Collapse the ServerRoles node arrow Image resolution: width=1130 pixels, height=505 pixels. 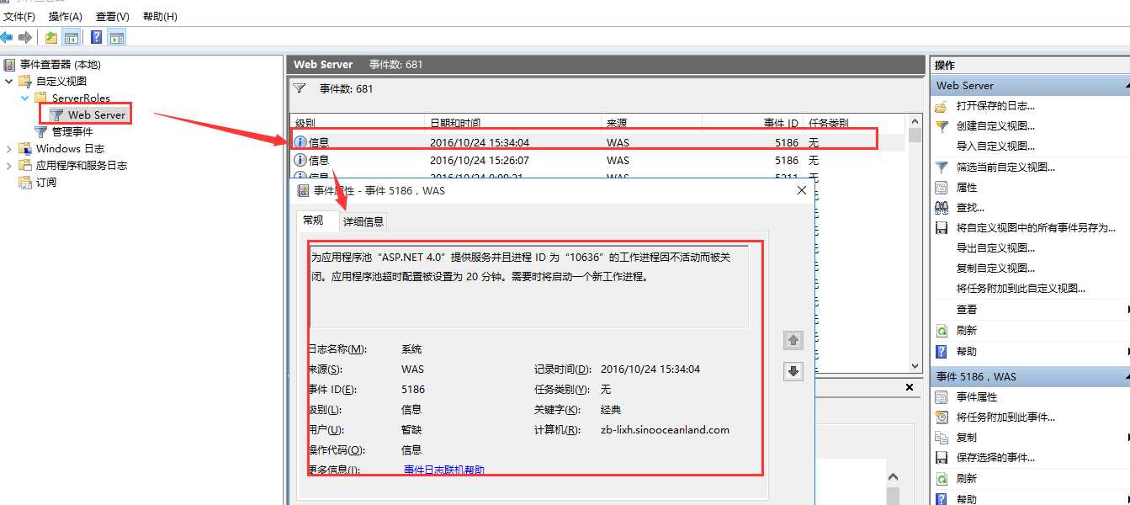click(25, 98)
